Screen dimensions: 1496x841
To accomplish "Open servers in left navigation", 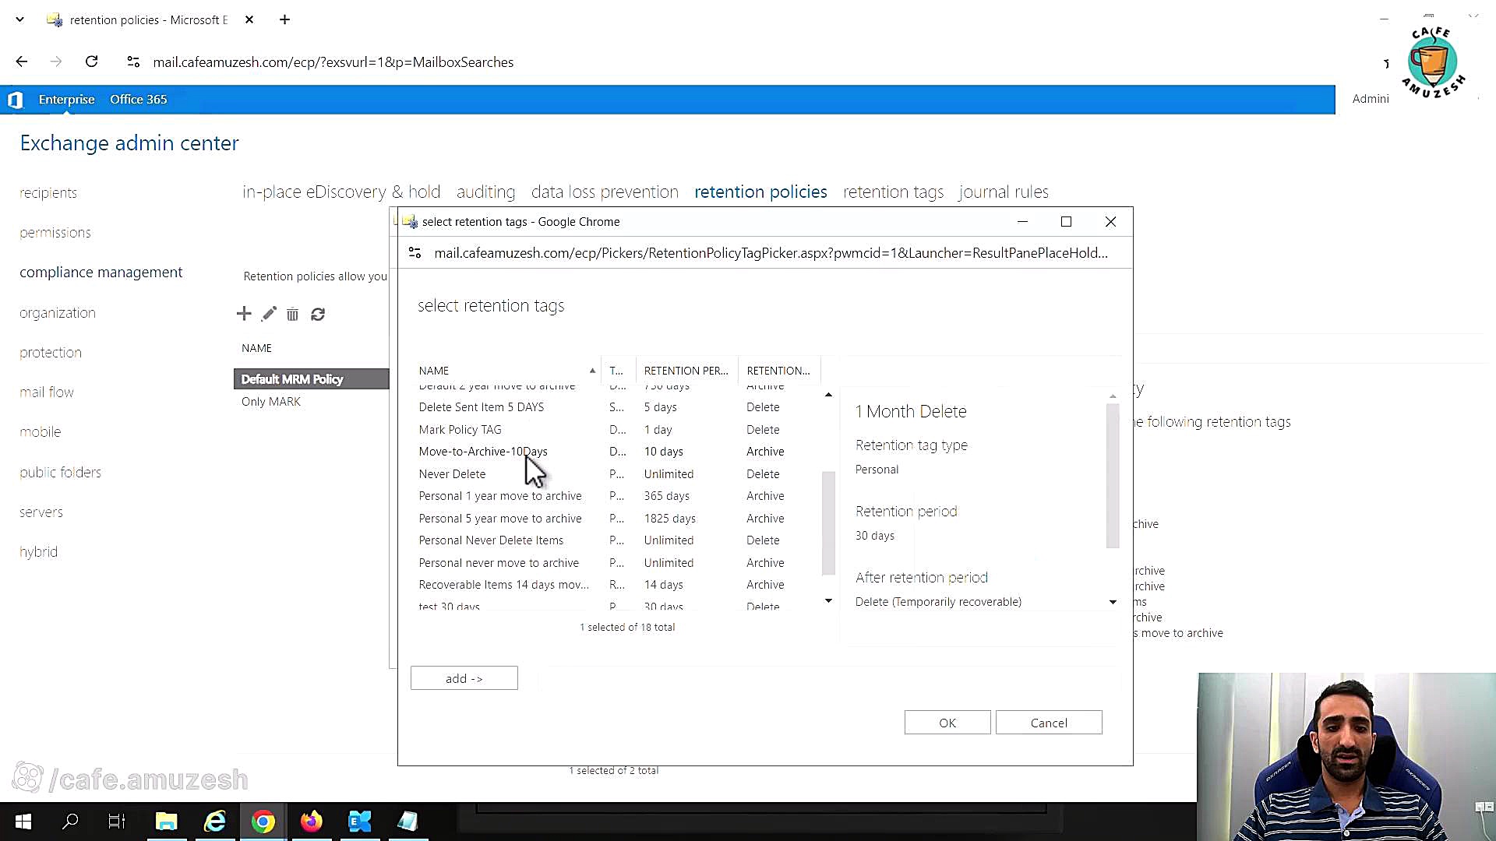I will [41, 512].
